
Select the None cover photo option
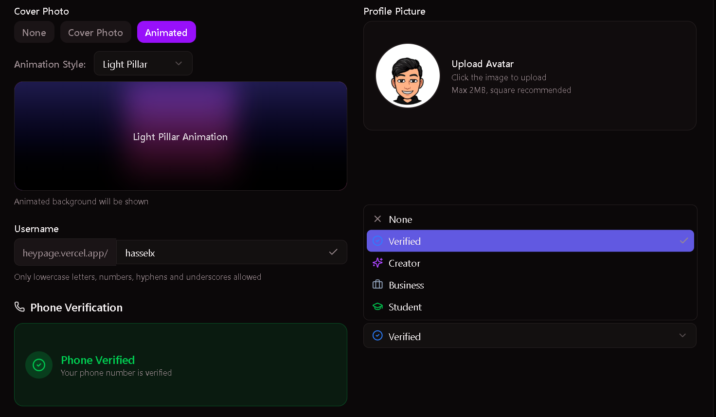[34, 33]
